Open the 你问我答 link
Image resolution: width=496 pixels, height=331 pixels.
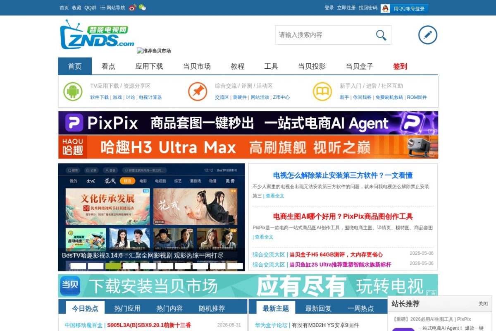[362, 98]
